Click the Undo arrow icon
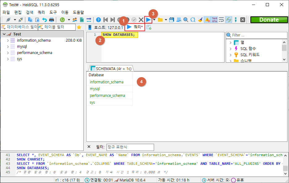The height and width of the screenshot is (183, 289). pyautogui.click(x=44, y=20)
